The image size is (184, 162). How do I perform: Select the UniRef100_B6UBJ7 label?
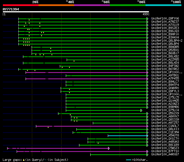(x=165, y=53)
